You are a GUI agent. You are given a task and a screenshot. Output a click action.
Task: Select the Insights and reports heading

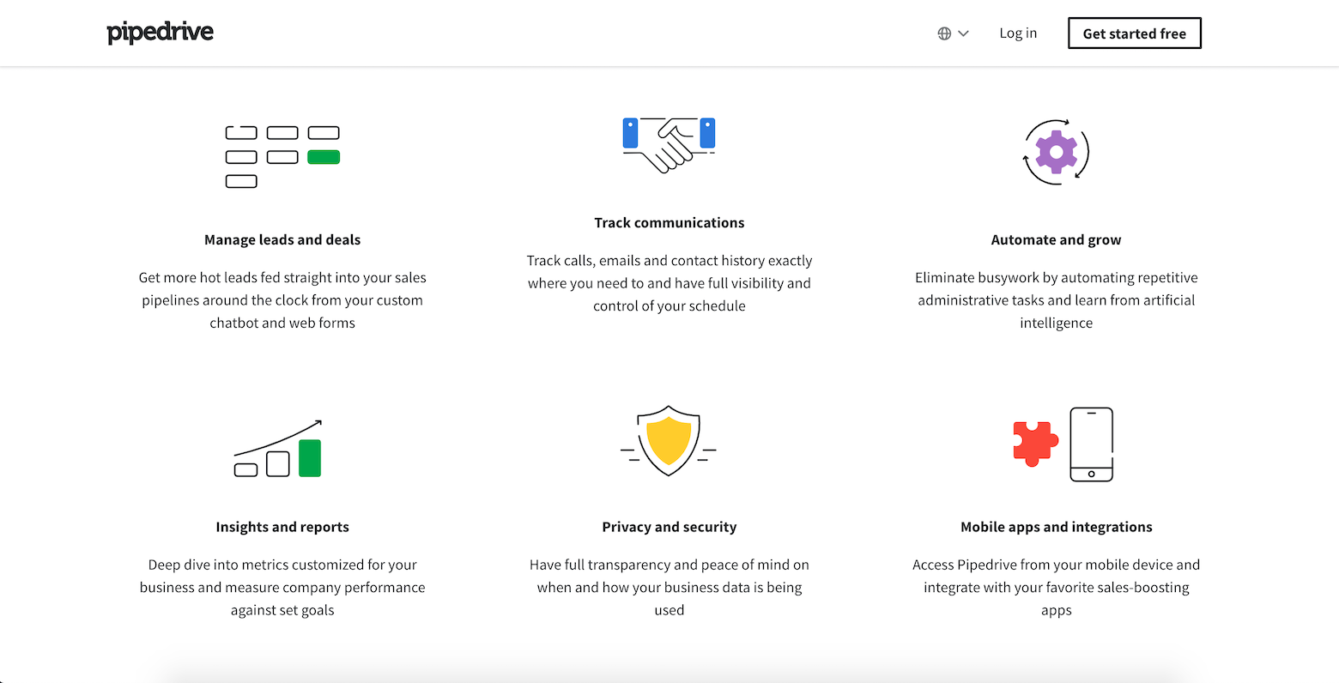point(282,528)
